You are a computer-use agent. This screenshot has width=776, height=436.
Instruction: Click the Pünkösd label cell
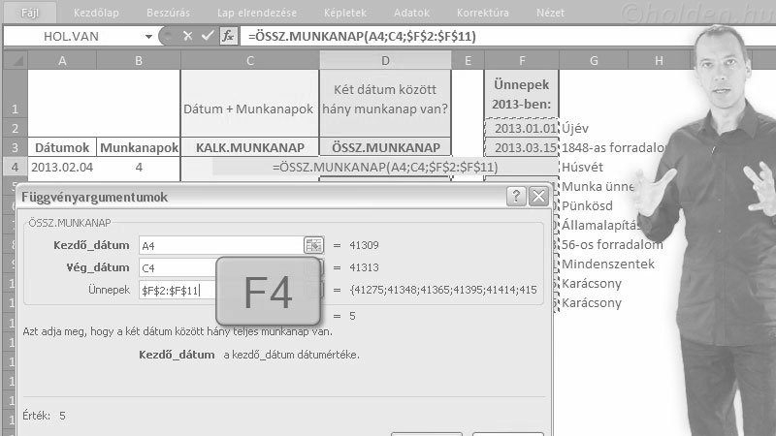point(587,205)
